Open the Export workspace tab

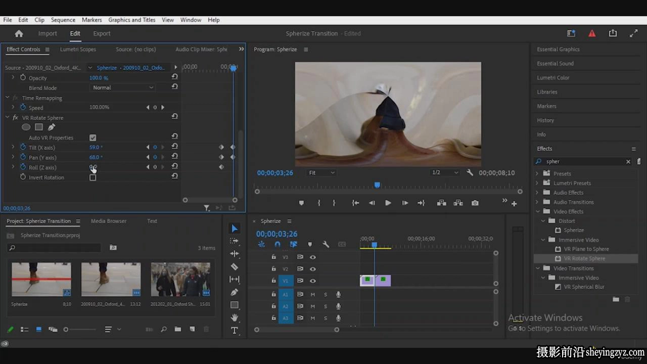click(x=102, y=33)
